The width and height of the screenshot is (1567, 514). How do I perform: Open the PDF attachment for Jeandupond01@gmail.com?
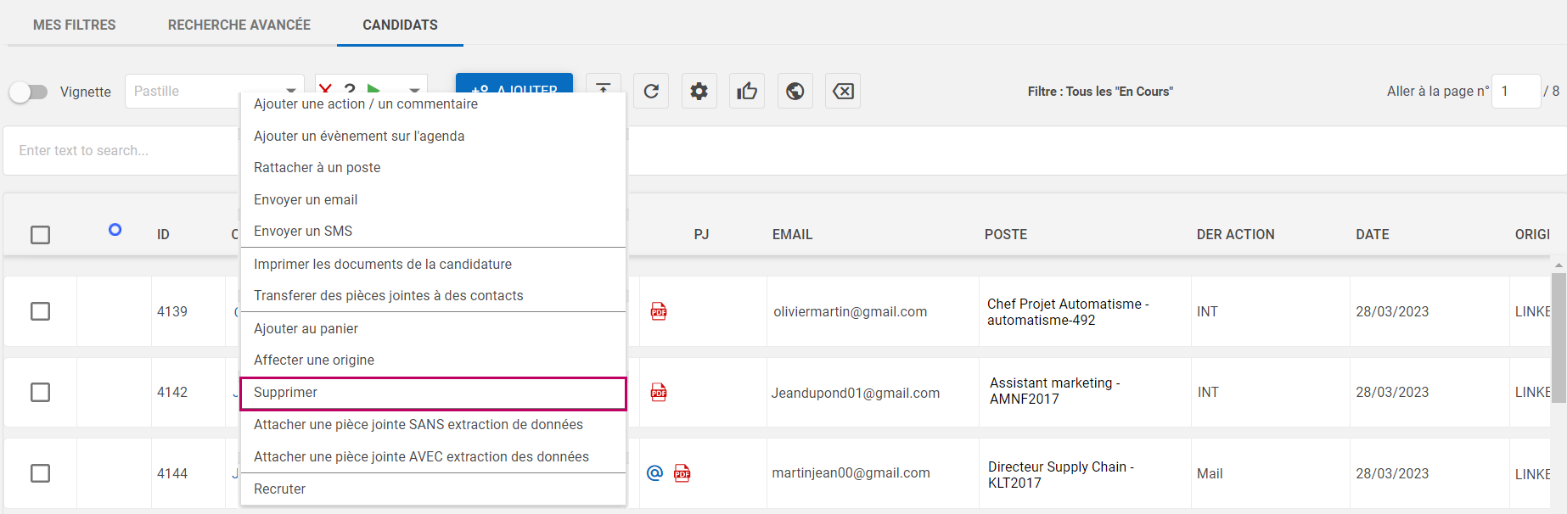pos(659,392)
